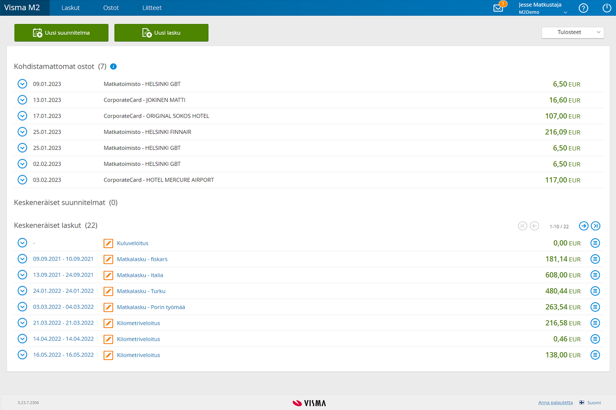Open the messages envelope icon
The height and width of the screenshot is (410, 616).
point(498,8)
